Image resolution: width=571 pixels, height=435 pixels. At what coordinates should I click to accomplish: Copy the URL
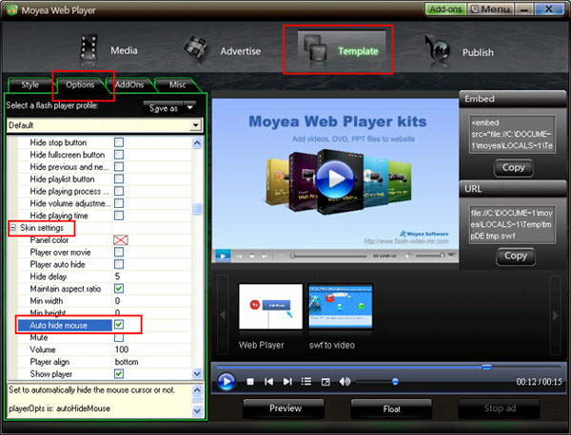point(515,255)
